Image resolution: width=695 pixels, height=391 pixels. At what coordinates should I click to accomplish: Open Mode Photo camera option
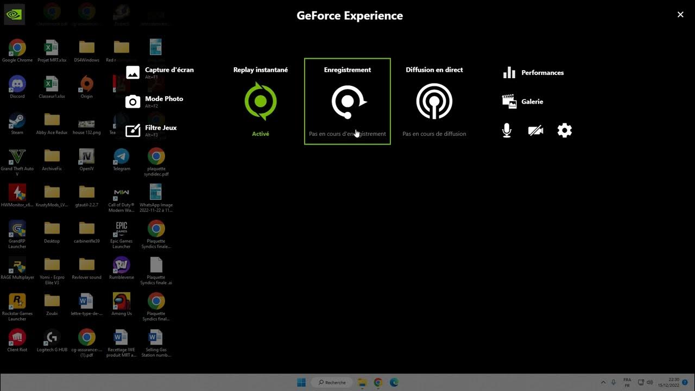154,101
